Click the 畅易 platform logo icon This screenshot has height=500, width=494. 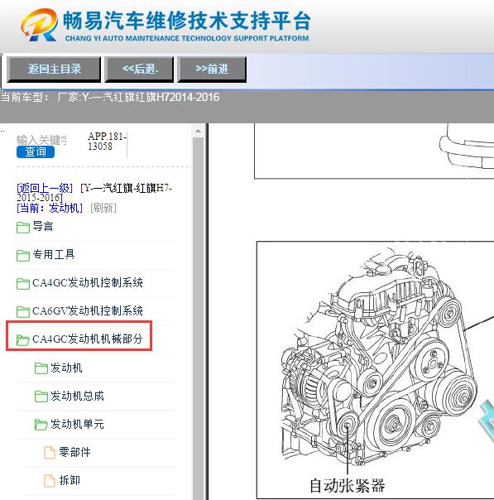point(40,25)
